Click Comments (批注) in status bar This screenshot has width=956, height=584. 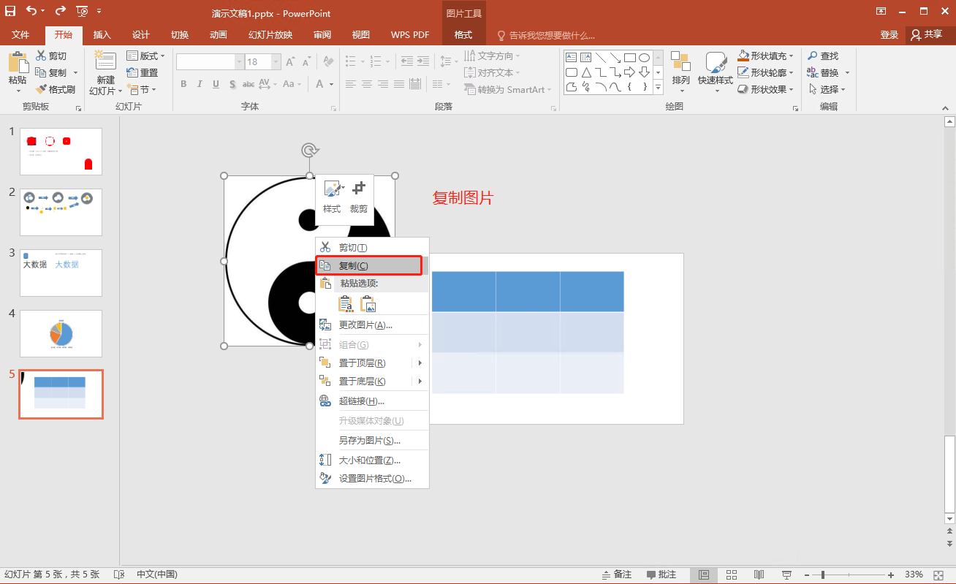coord(661,574)
